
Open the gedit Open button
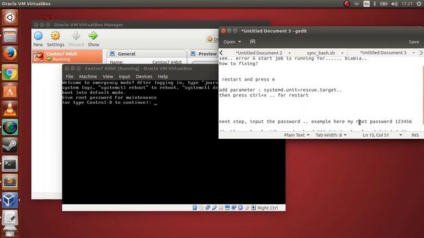tap(229, 42)
